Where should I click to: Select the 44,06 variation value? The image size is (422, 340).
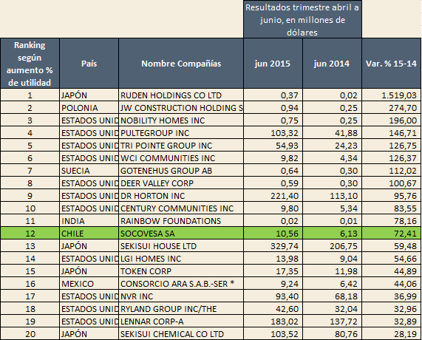[x=391, y=284]
